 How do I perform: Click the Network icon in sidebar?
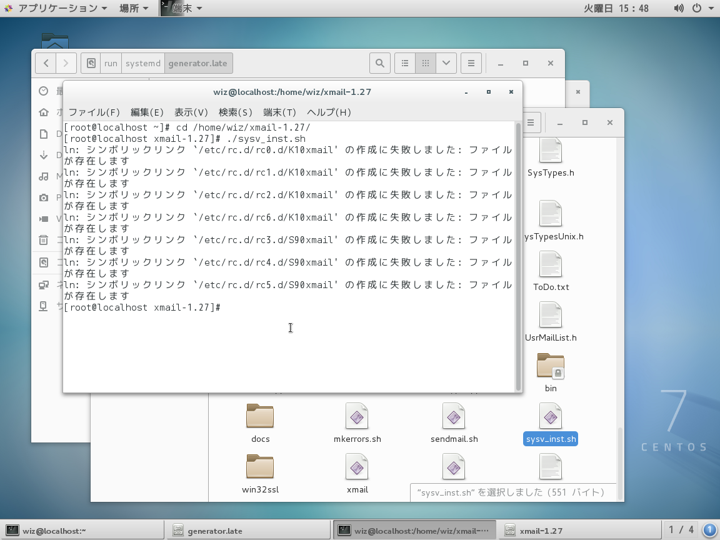click(x=44, y=285)
